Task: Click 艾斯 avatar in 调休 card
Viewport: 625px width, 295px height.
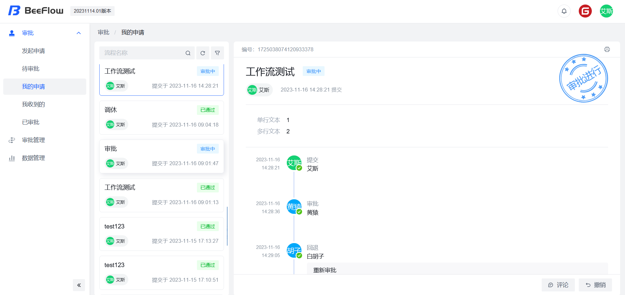Action: coord(110,125)
